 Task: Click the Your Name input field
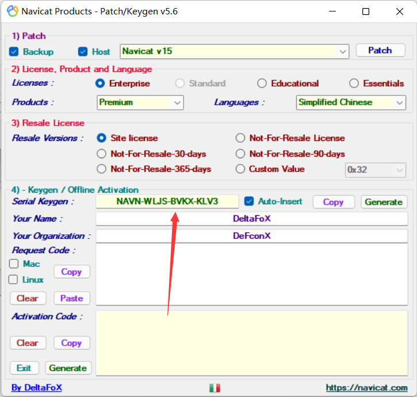pyautogui.click(x=251, y=219)
